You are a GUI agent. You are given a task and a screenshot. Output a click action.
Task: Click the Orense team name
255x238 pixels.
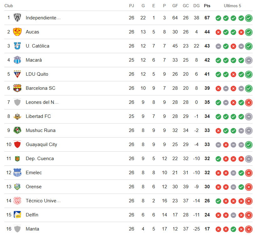[x=34, y=187]
